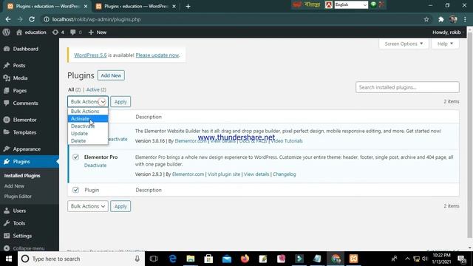The height and width of the screenshot is (266, 473).
Task: Focus the Search installed plugins field
Action: (407, 87)
